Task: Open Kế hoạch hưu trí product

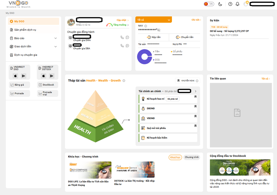Action: tap(168, 99)
